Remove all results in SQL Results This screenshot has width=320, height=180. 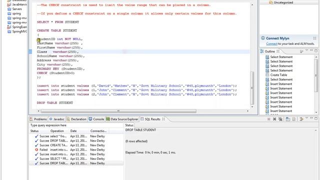click(x=280, y=119)
